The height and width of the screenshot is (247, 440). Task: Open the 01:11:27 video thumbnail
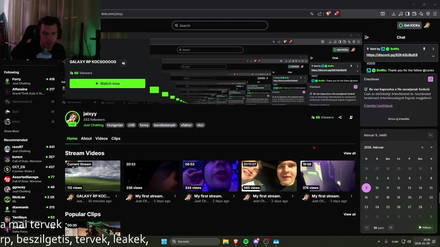coord(269,176)
